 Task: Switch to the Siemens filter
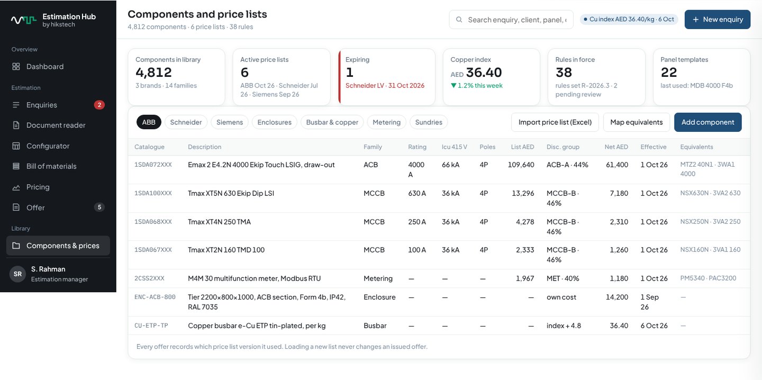point(230,122)
